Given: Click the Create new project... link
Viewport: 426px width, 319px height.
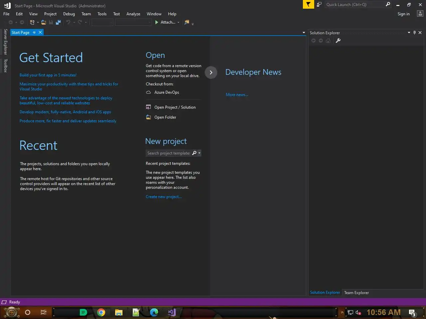Looking at the screenshot, I should point(164,197).
